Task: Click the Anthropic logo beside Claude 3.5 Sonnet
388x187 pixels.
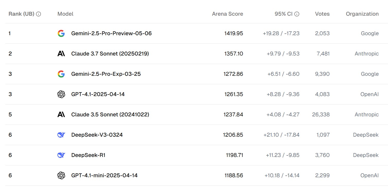Action: (61, 115)
